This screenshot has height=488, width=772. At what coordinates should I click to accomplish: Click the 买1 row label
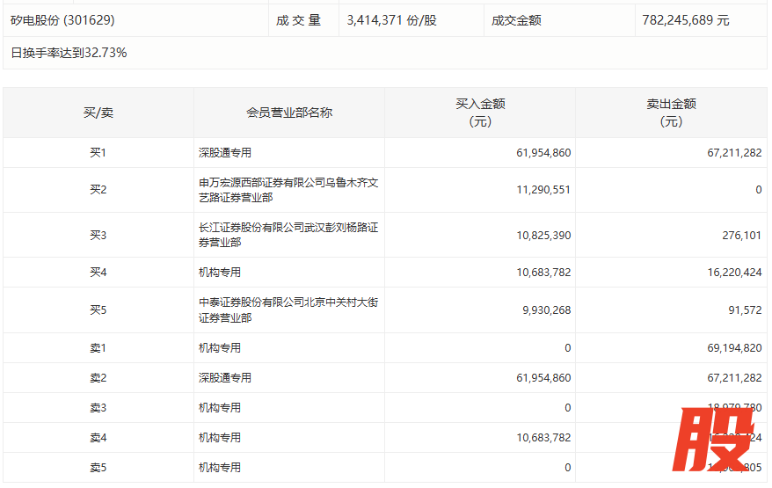click(x=98, y=153)
